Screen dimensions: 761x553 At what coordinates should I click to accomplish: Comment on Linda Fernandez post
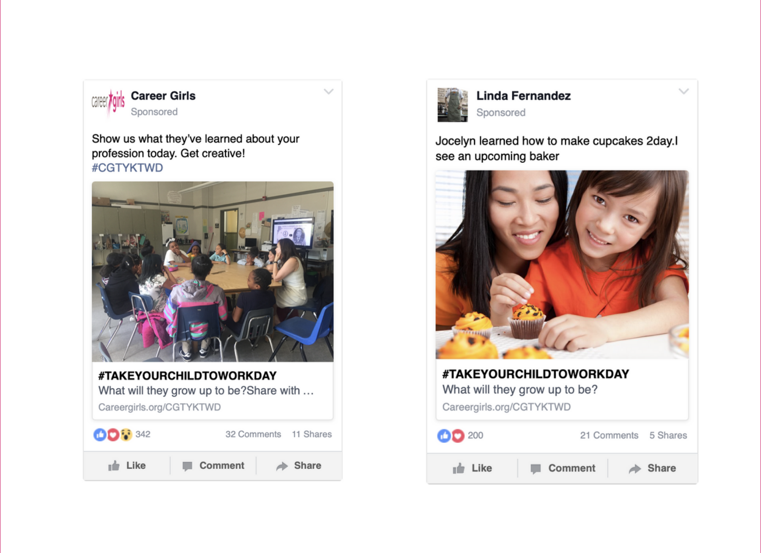563,468
